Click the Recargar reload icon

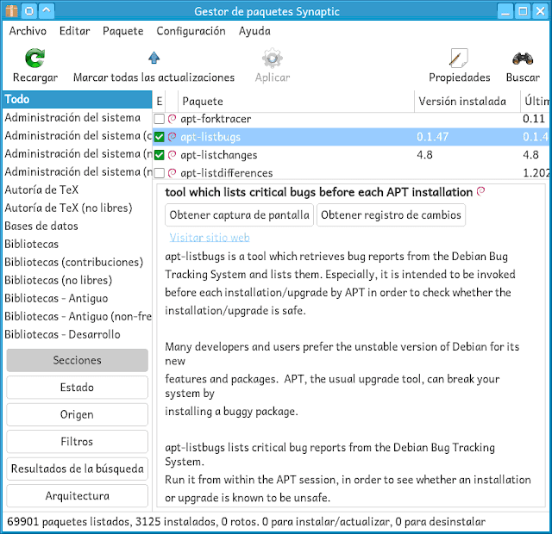point(34,59)
